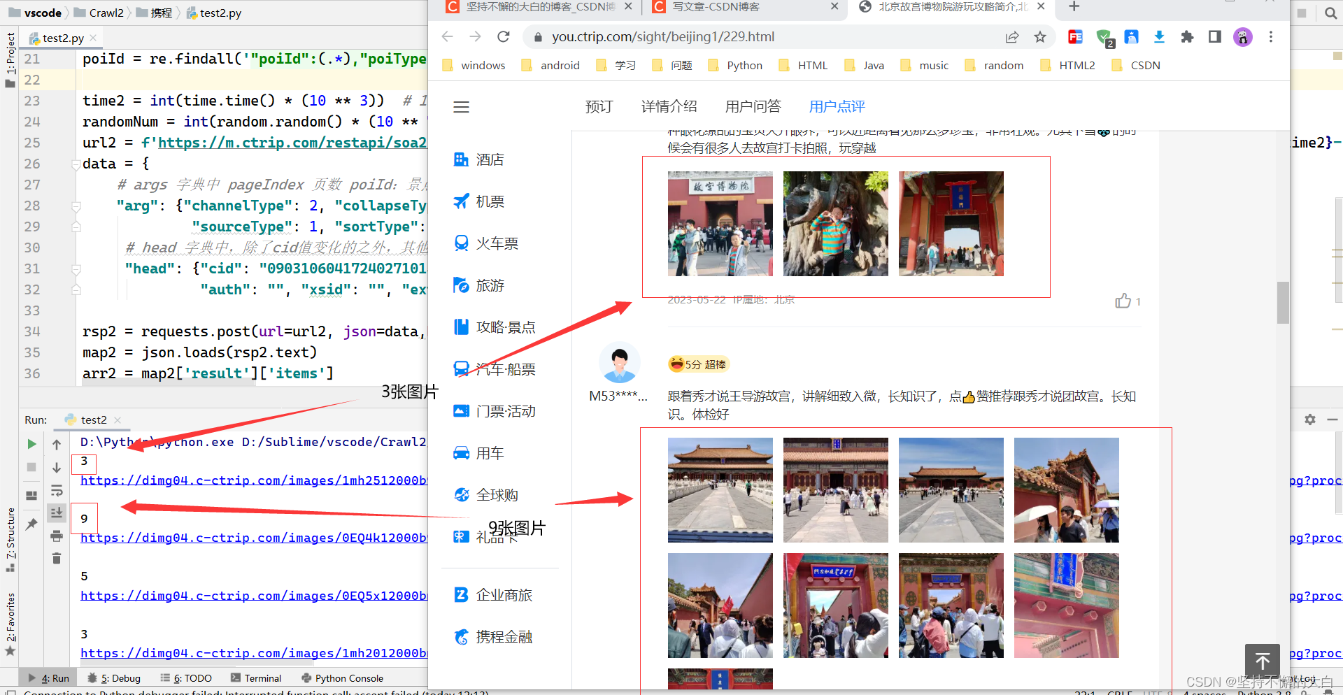Fold the "head" block at line 31
The width and height of the screenshot is (1343, 695).
click(76, 269)
